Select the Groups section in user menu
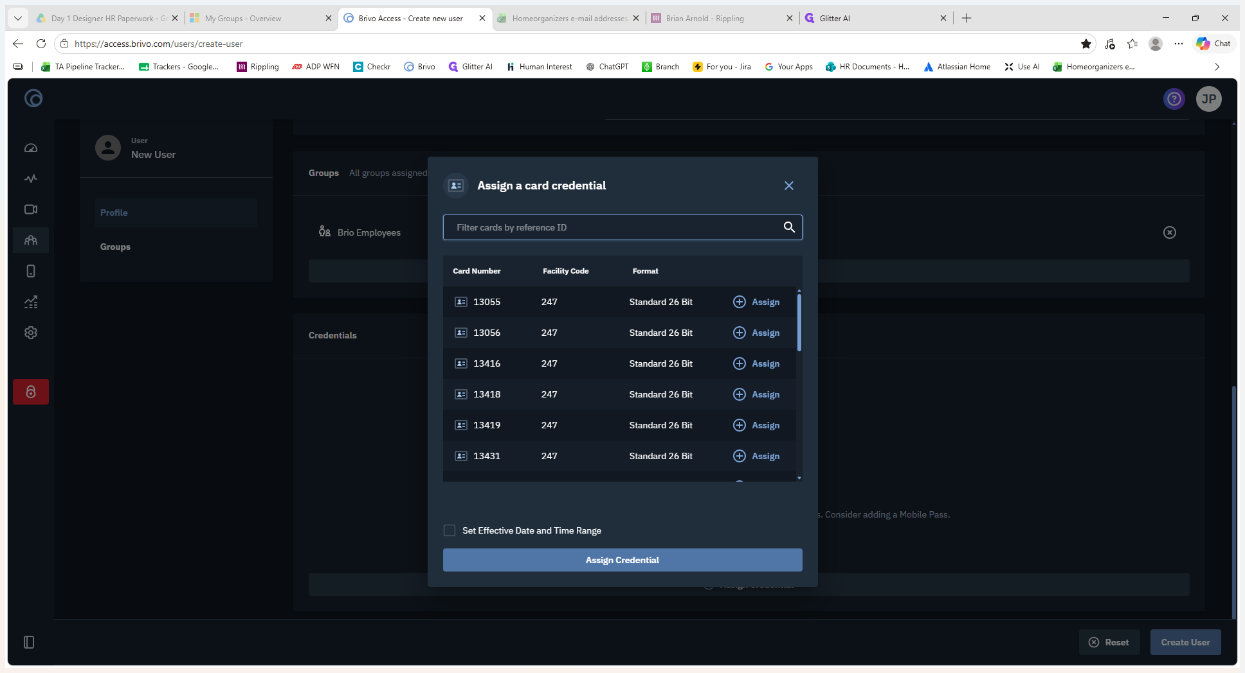Image resolution: width=1245 pixels, height=673 pixels. 115,247
